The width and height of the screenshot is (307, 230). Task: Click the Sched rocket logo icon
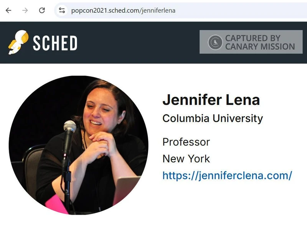[x=18, y=42]
